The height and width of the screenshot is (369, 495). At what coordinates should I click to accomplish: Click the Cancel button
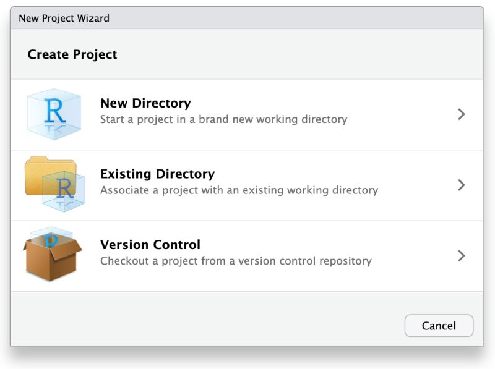[x=439, y=325]
